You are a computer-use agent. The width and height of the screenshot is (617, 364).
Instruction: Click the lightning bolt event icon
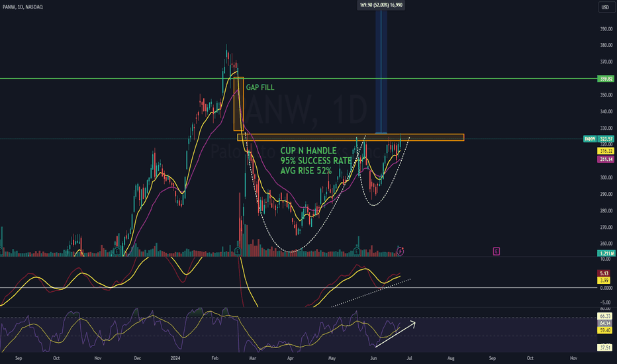tap(400, 251)
